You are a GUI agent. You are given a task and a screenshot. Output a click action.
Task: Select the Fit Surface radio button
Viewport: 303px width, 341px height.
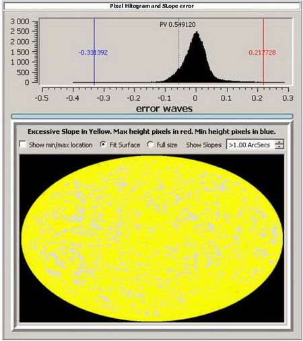tap(103, 145)
